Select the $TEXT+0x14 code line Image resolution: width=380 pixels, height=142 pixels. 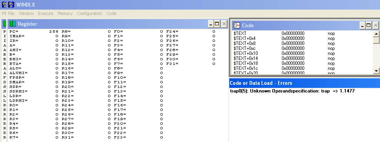tap(302, 58)
